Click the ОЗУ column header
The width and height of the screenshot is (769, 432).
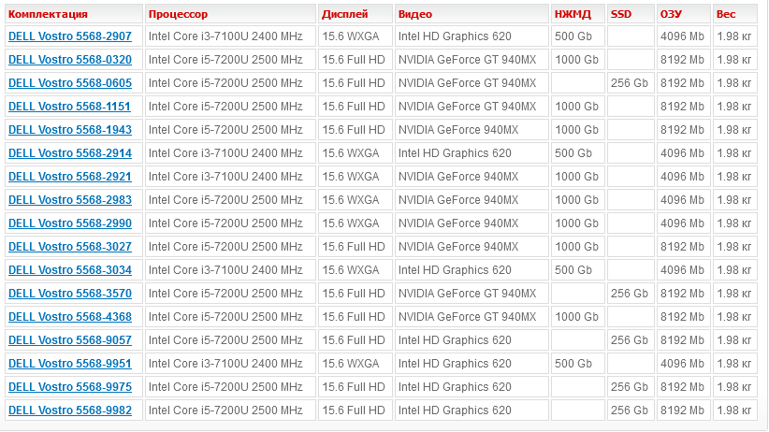pyautogui.click(x=684, y=14)
